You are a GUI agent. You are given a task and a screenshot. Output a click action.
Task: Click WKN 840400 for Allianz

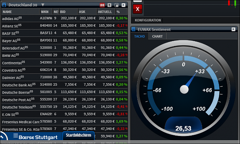click(x=46, y=26)
